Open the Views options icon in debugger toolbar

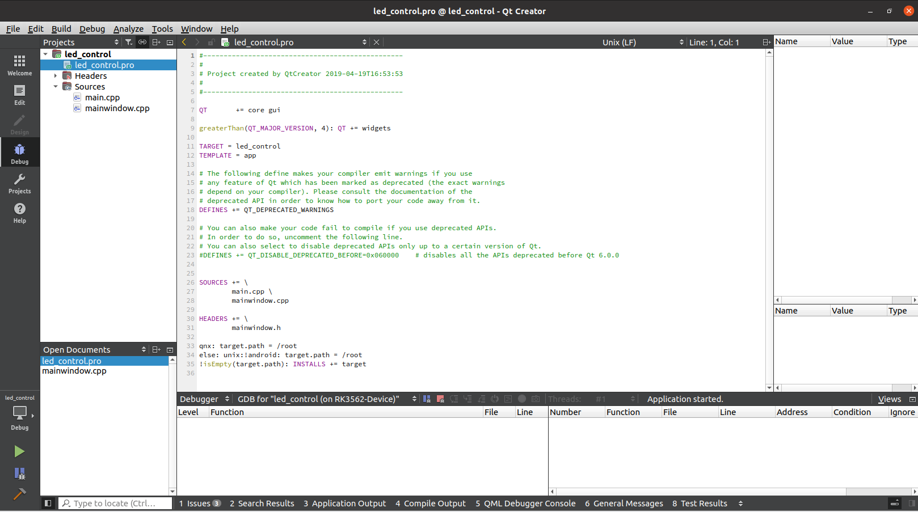tap(912, 399)
